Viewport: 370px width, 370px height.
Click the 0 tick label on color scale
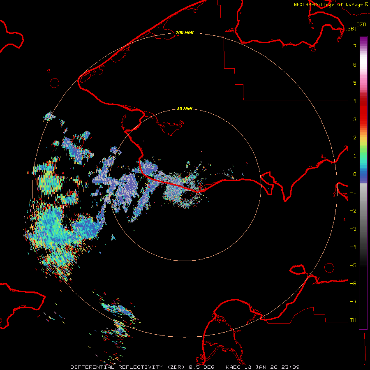tap(355, 174)
